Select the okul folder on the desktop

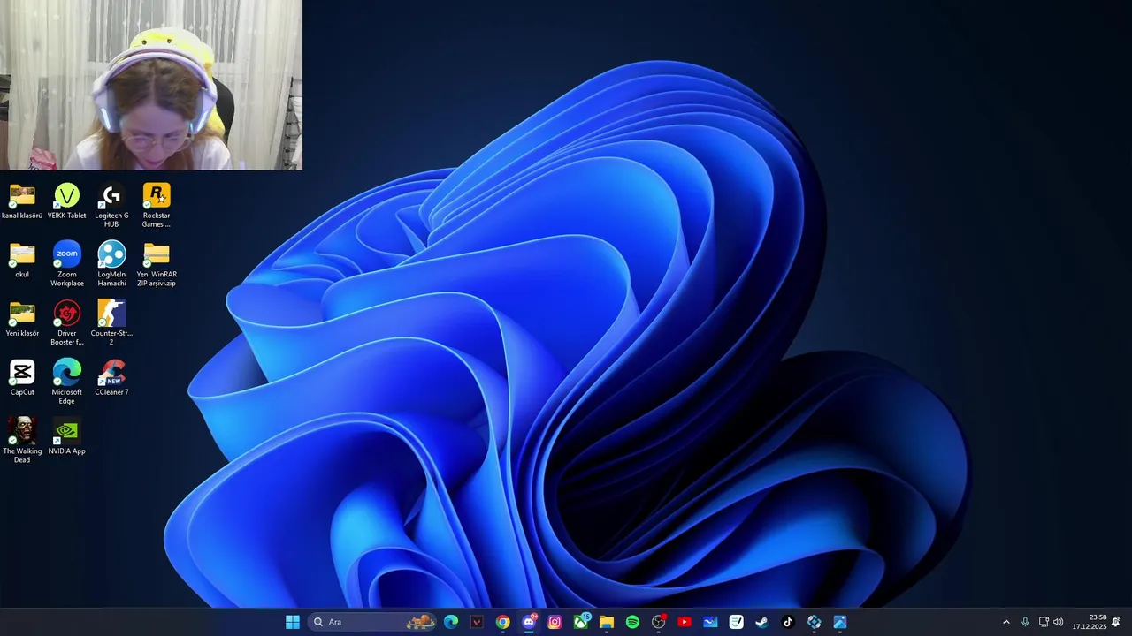(22, 261)
